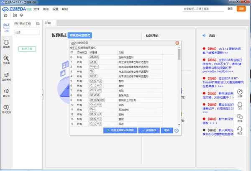Click the Up shortcut key cell
The width and height of the screenshot is (251, 171).
pyautogui.click(x=92, y=71)
